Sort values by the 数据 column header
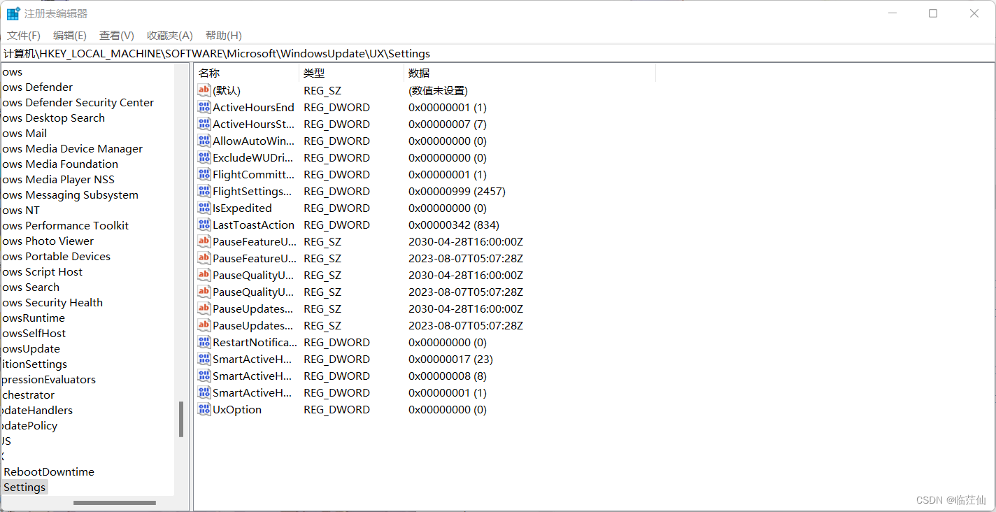This screenshot has height=512, width=996. click(x=530, y=73)
